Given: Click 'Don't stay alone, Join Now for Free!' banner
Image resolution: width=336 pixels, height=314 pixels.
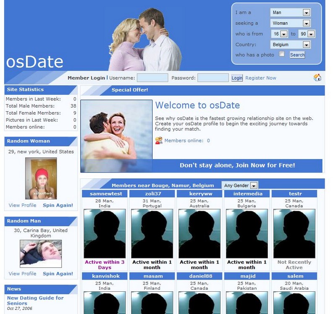Looking at the screenshot, I should coord(237,165).
